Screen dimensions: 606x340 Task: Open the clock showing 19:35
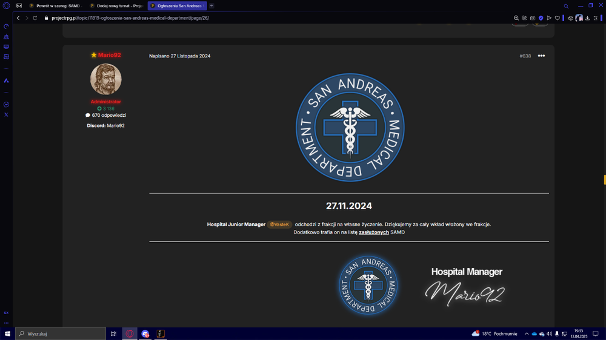tap(579, 333)
